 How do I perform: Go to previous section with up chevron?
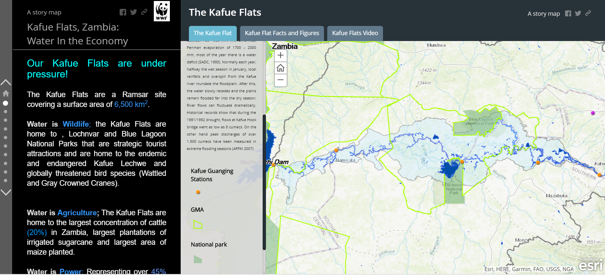6,82
